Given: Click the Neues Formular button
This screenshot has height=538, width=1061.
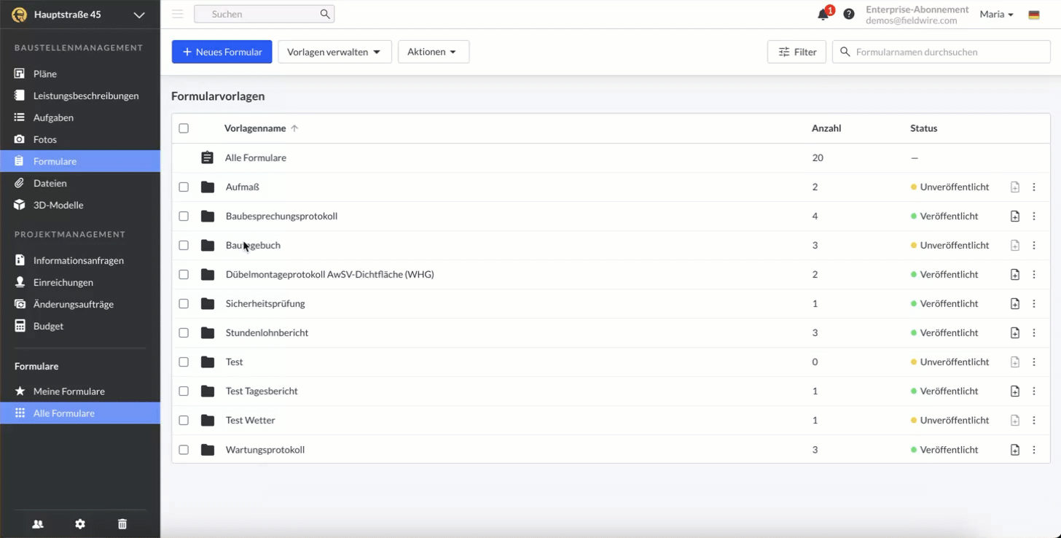Looking at the screenshot, I should pyautogui.click(x=222, y=52).
